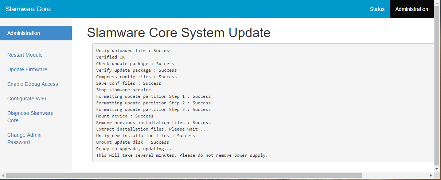Open Change Admin Password

tap(24, 139)
